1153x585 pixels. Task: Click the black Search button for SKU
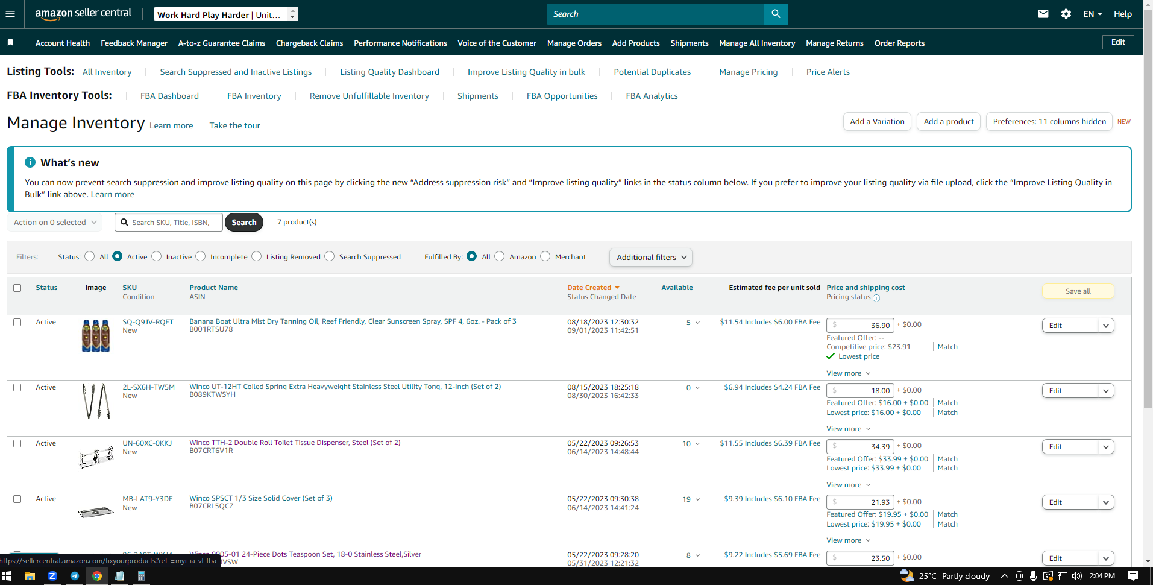coord(244,223)
